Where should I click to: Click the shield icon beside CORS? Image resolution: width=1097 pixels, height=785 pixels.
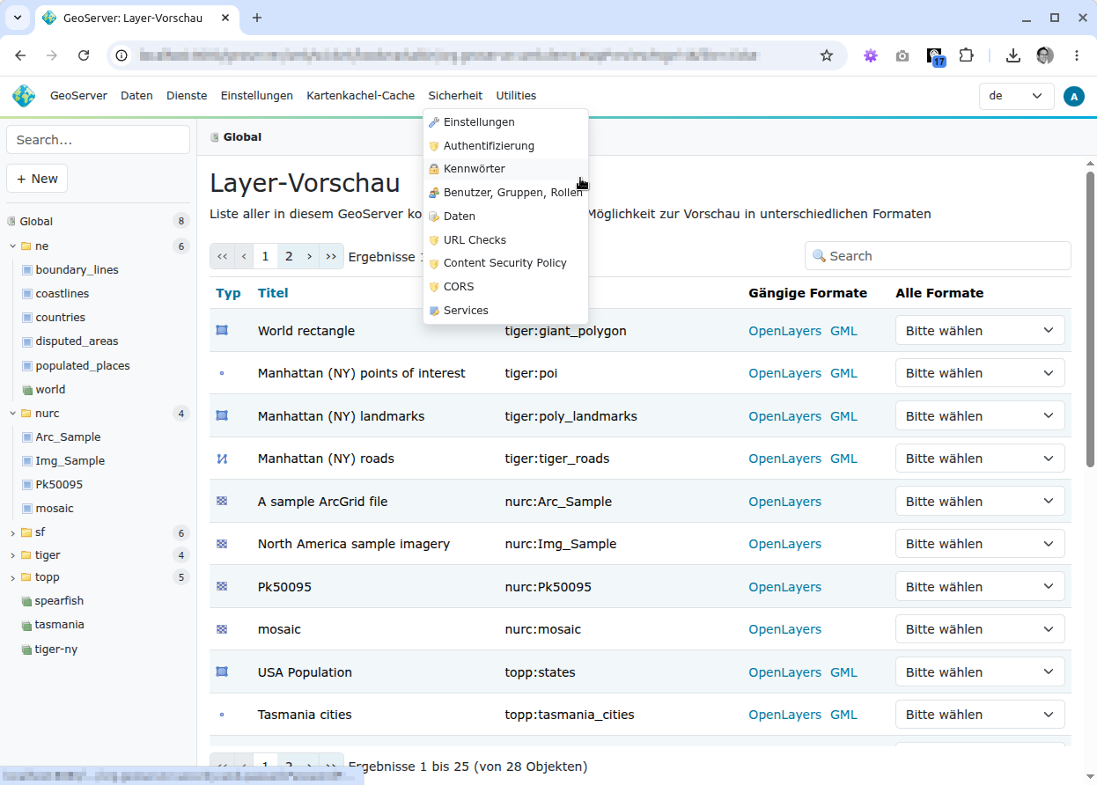tap(434, 287)
